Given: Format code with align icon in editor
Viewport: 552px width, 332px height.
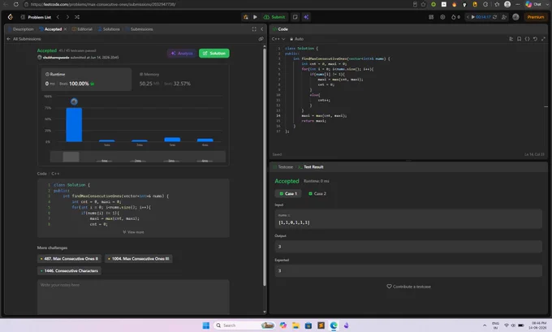Looking at the screenshot, I should [511, 39].
